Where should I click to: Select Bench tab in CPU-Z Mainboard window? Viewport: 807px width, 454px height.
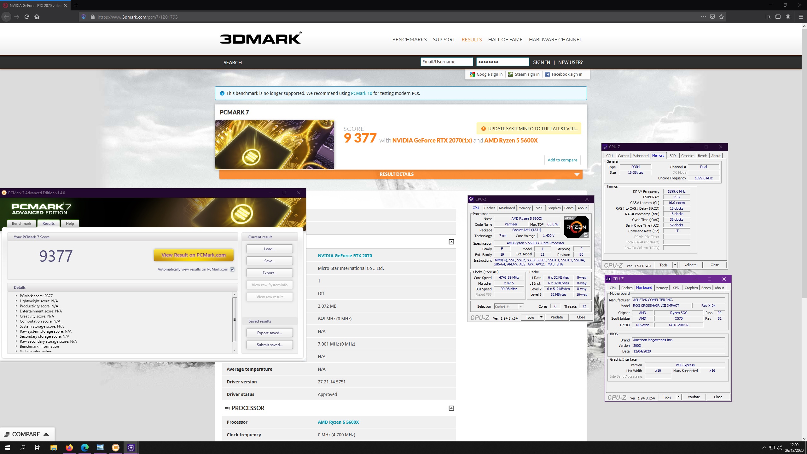[706, 288]
